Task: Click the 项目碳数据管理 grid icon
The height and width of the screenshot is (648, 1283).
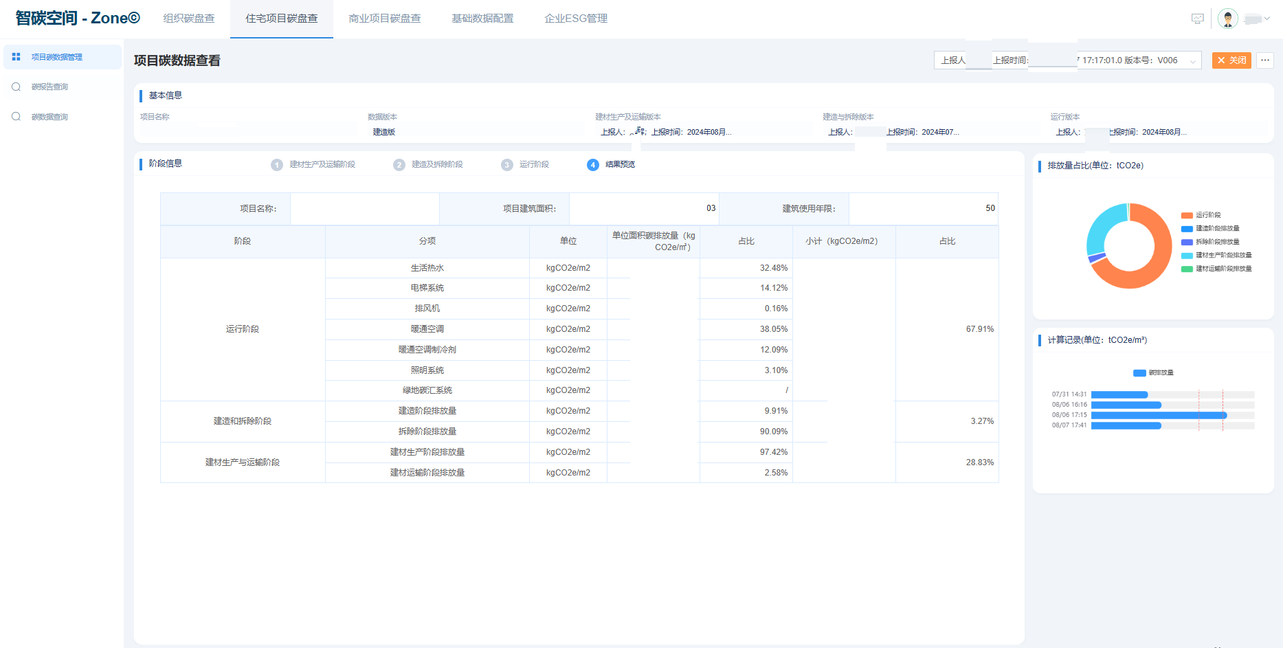Action: tap(16, 57)
